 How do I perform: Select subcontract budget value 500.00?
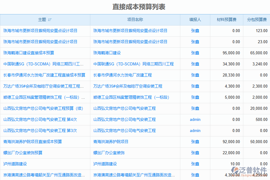(262, 119)
